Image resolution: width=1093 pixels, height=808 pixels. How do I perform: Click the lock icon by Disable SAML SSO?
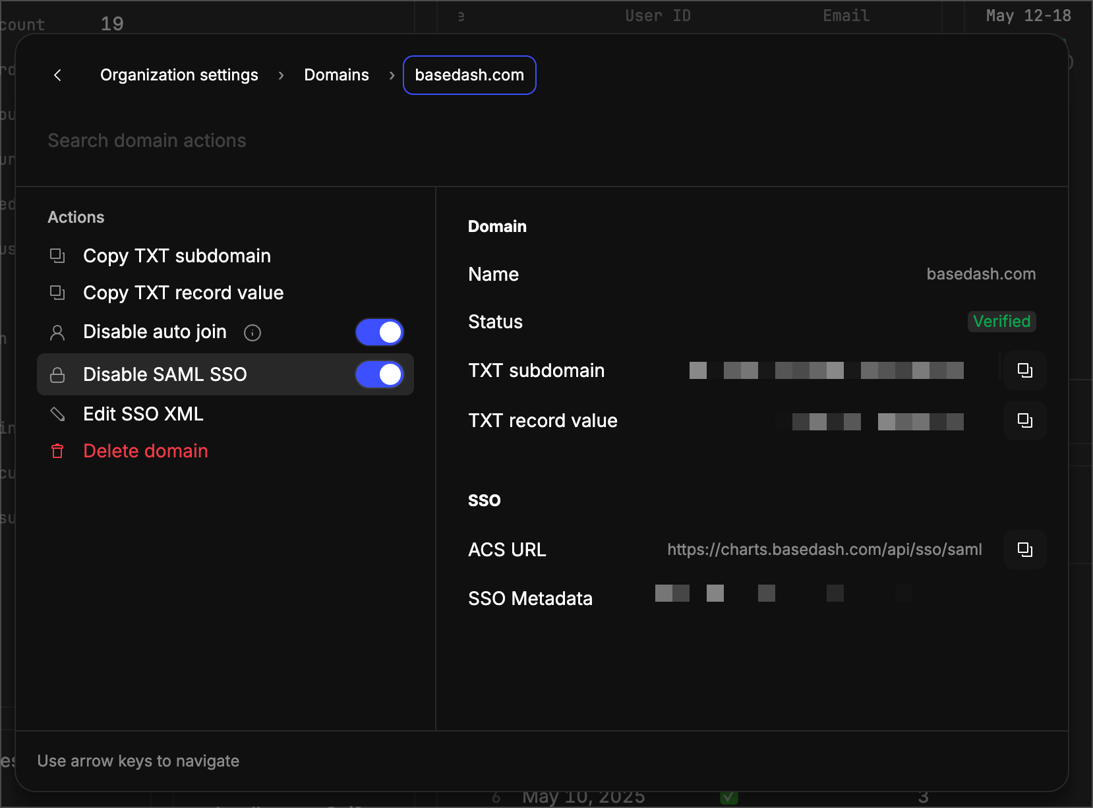(58, 375)
